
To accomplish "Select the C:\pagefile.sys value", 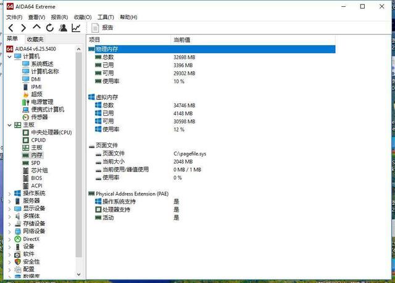I will (x=190, y=154).
